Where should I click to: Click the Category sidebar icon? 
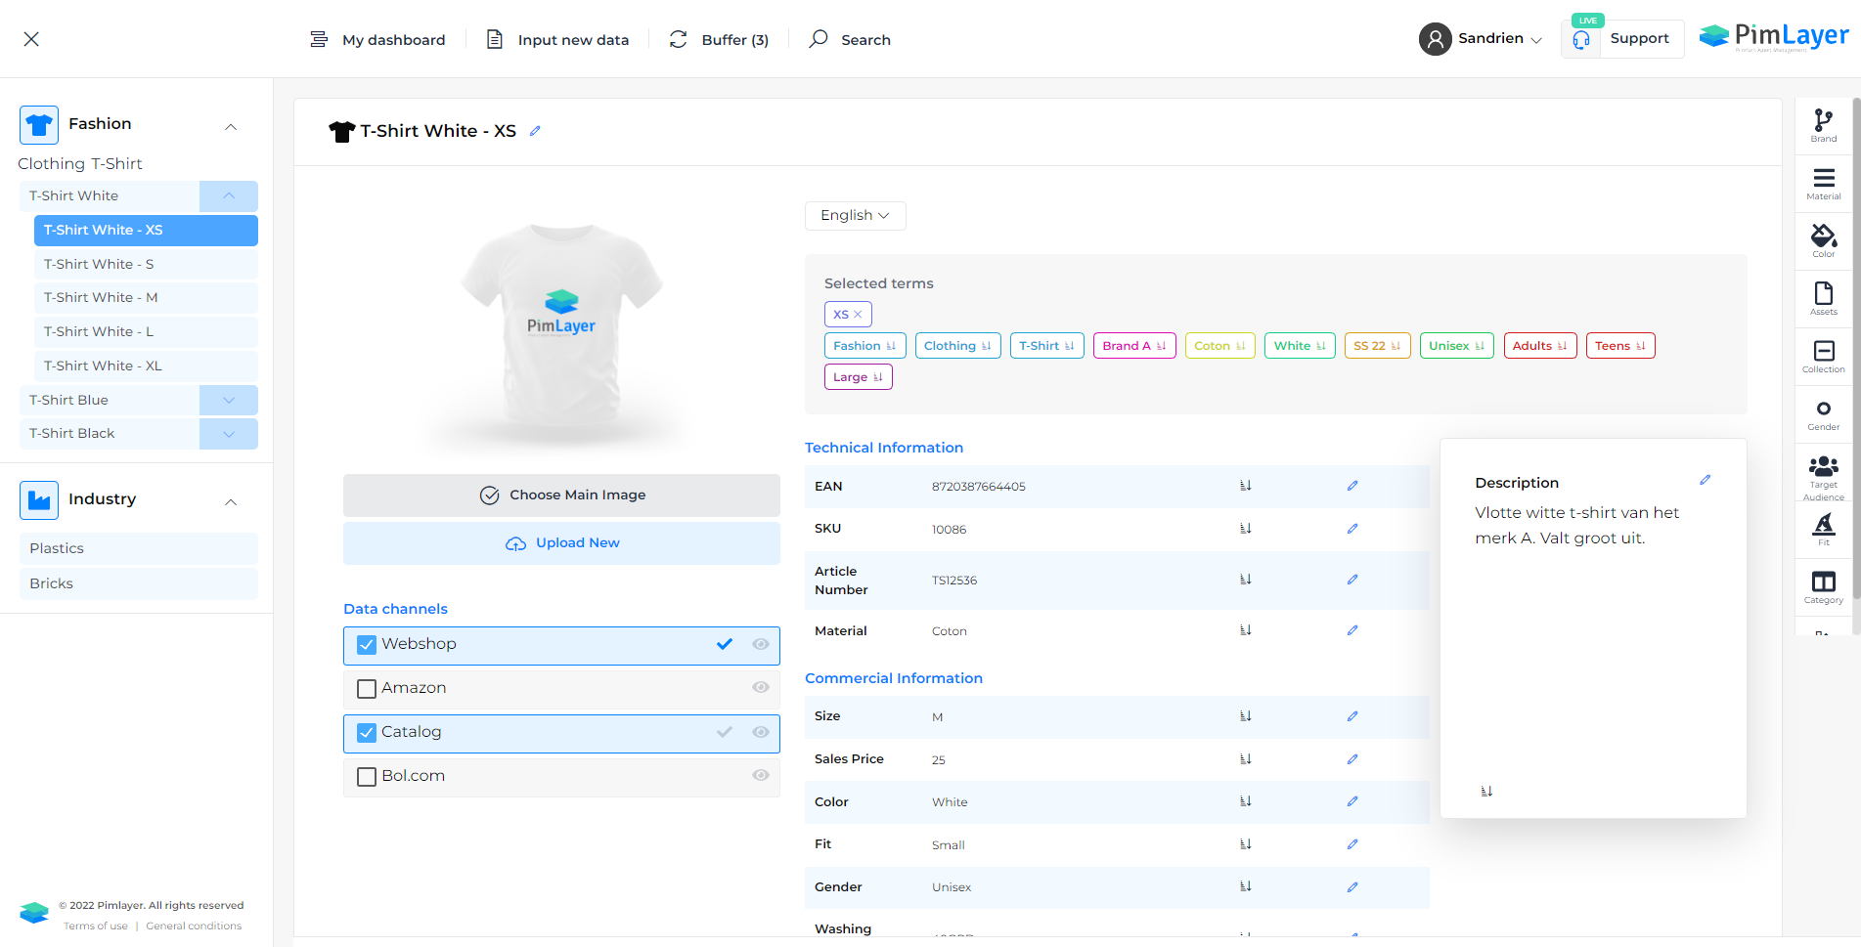[x=1823, y=586]
